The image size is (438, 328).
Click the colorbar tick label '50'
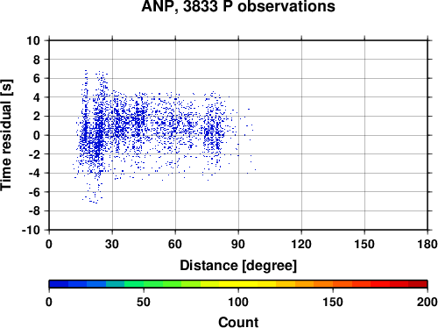tap(144, 302)
